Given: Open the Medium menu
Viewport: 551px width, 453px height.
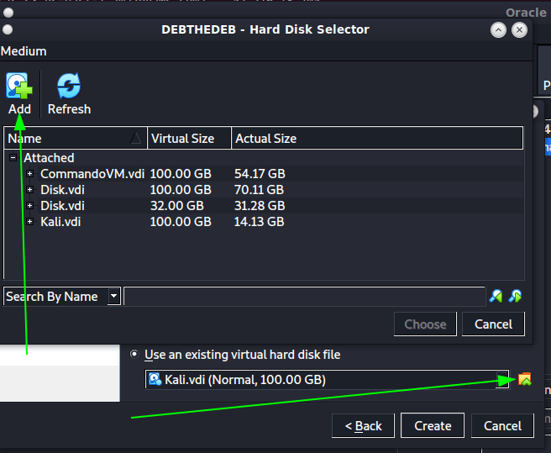Looking at the screenshot, I should tap(24, 51).
